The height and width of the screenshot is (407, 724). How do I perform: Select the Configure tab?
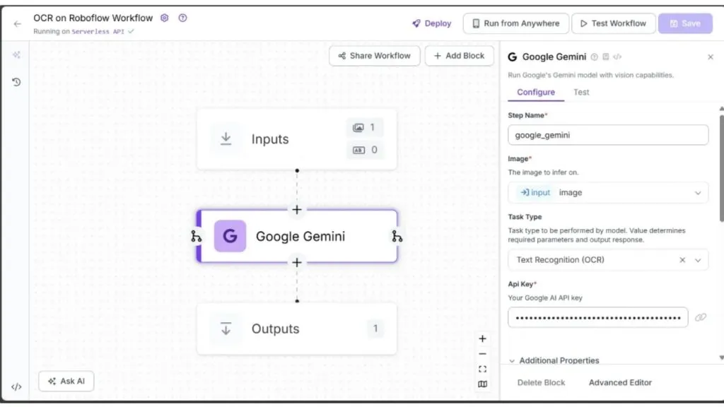(536, 93)
